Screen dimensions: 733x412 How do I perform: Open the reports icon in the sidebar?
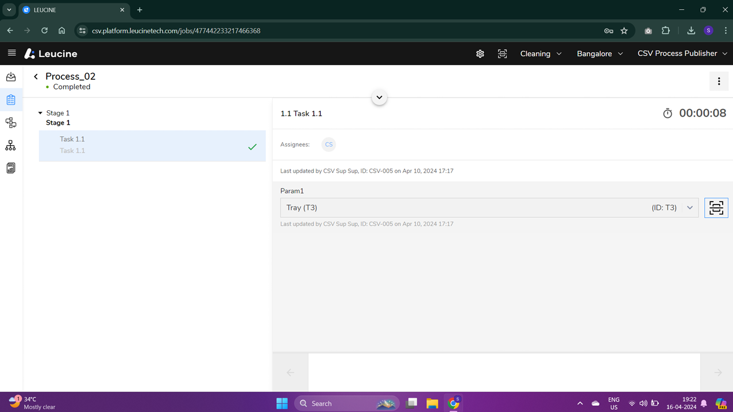(10, 167)
